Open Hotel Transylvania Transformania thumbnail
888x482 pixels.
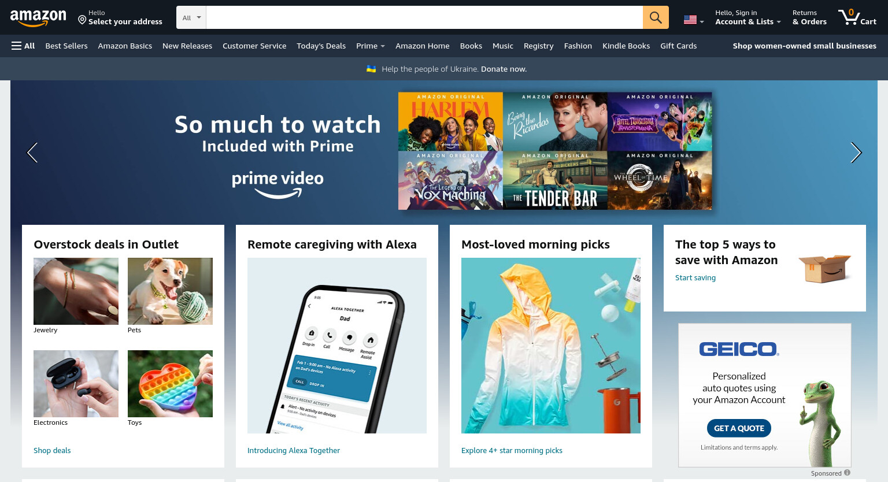(660, 121)
